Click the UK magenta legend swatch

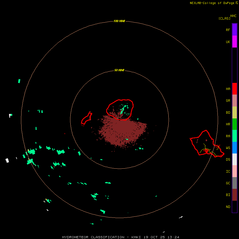tap(234, 42)
